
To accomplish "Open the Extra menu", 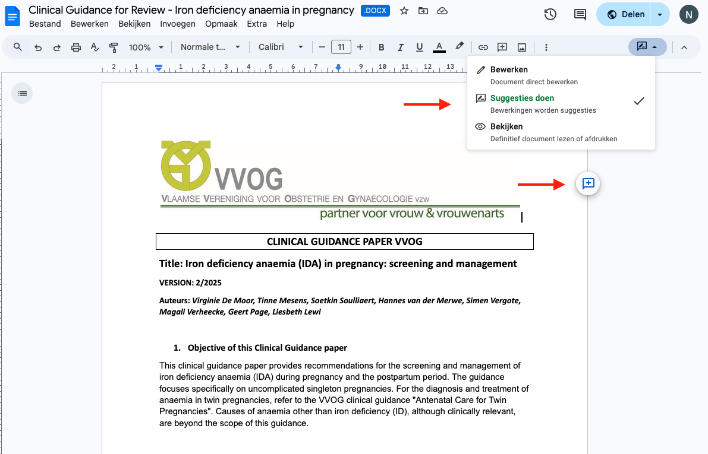I will click(x=257, y=24).
